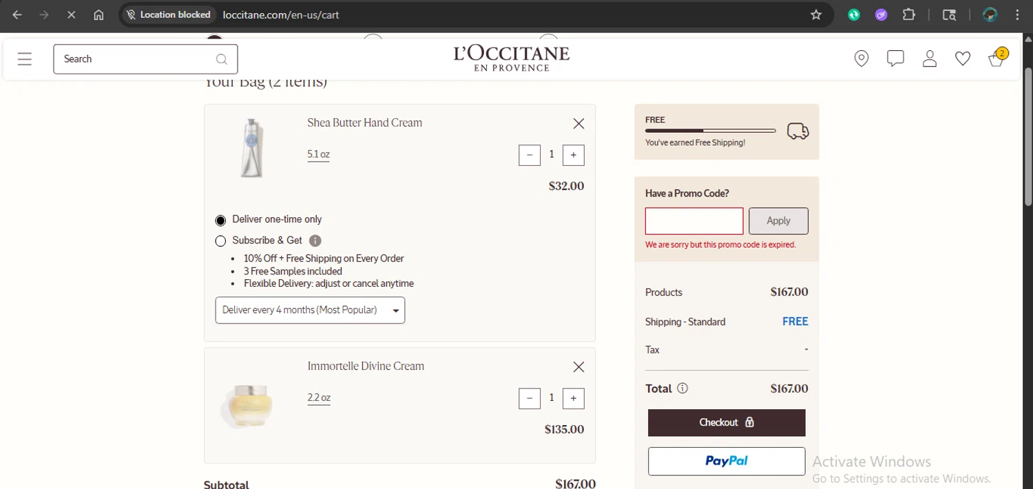The image size is (1033, 489).
Task: Open the Chrome three-dot menu
Action: coord(1017,14)
